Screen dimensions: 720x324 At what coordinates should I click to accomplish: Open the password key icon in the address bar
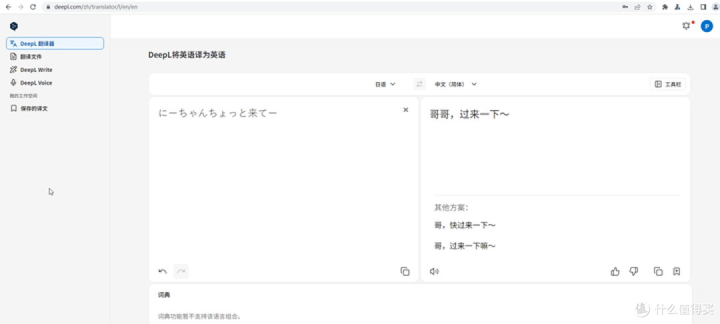(625, 7)
